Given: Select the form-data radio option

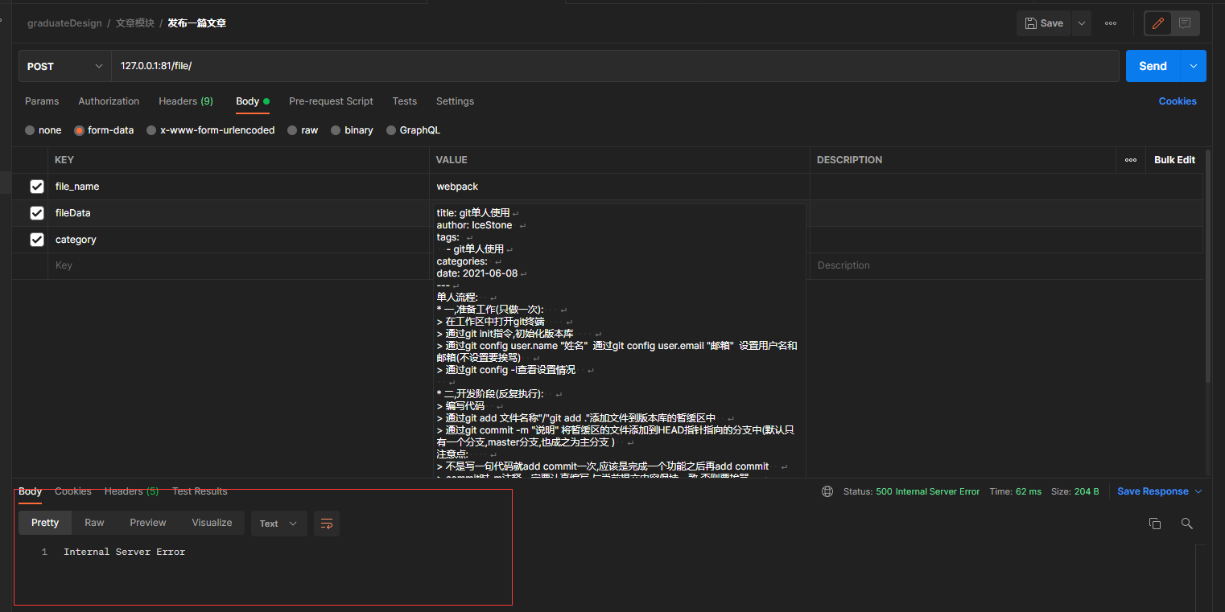Looking at the screenshot, I should [104, 130].
